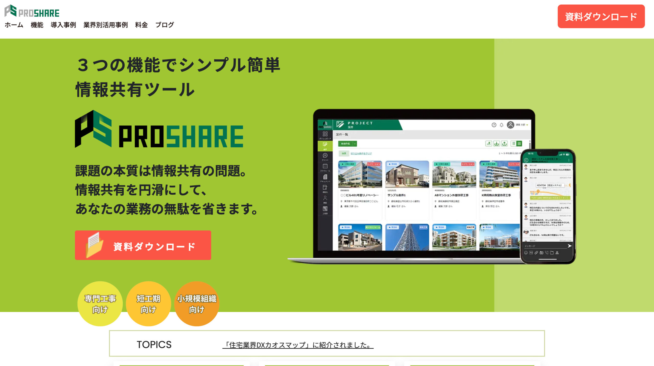Open the サンプル案件1 project card
Viewport: 654px width, 366px height.
[x=407, y=190]
